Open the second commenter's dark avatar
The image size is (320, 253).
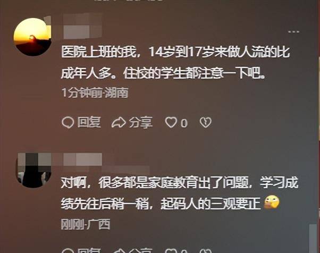[33, 171]
